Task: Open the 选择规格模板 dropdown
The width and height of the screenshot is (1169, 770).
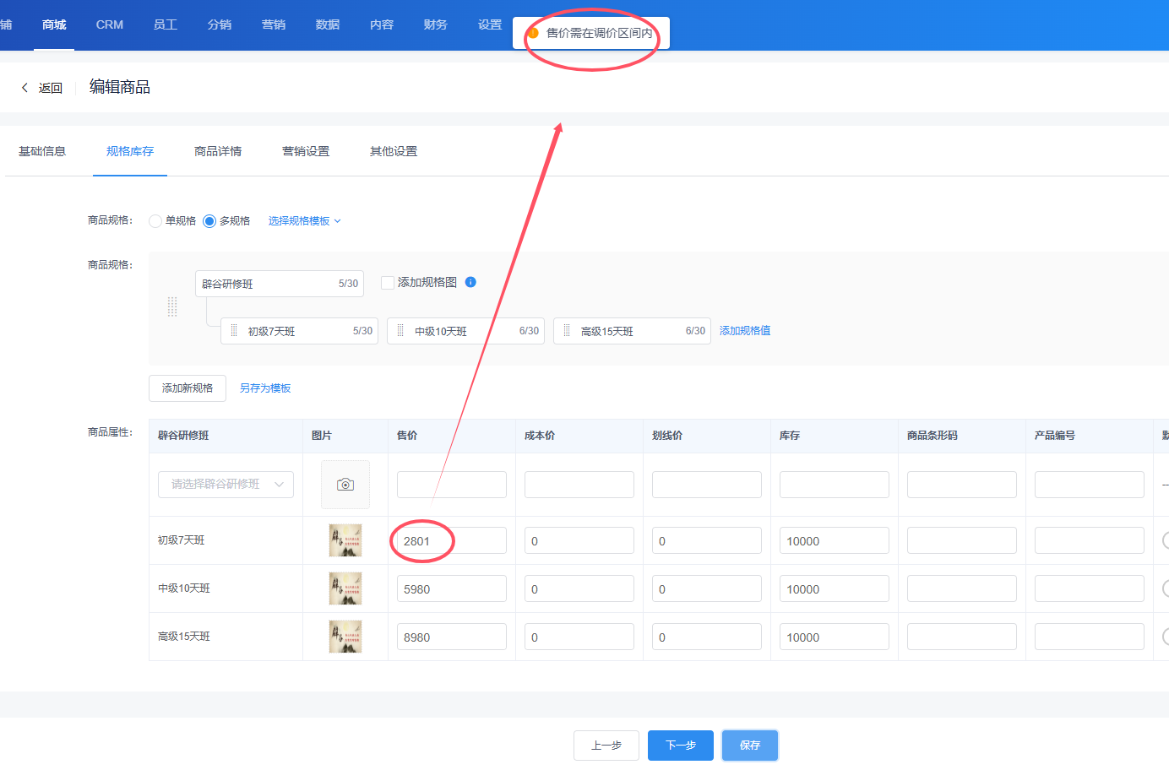Action: pyautogui.click(x=304, y=221)
